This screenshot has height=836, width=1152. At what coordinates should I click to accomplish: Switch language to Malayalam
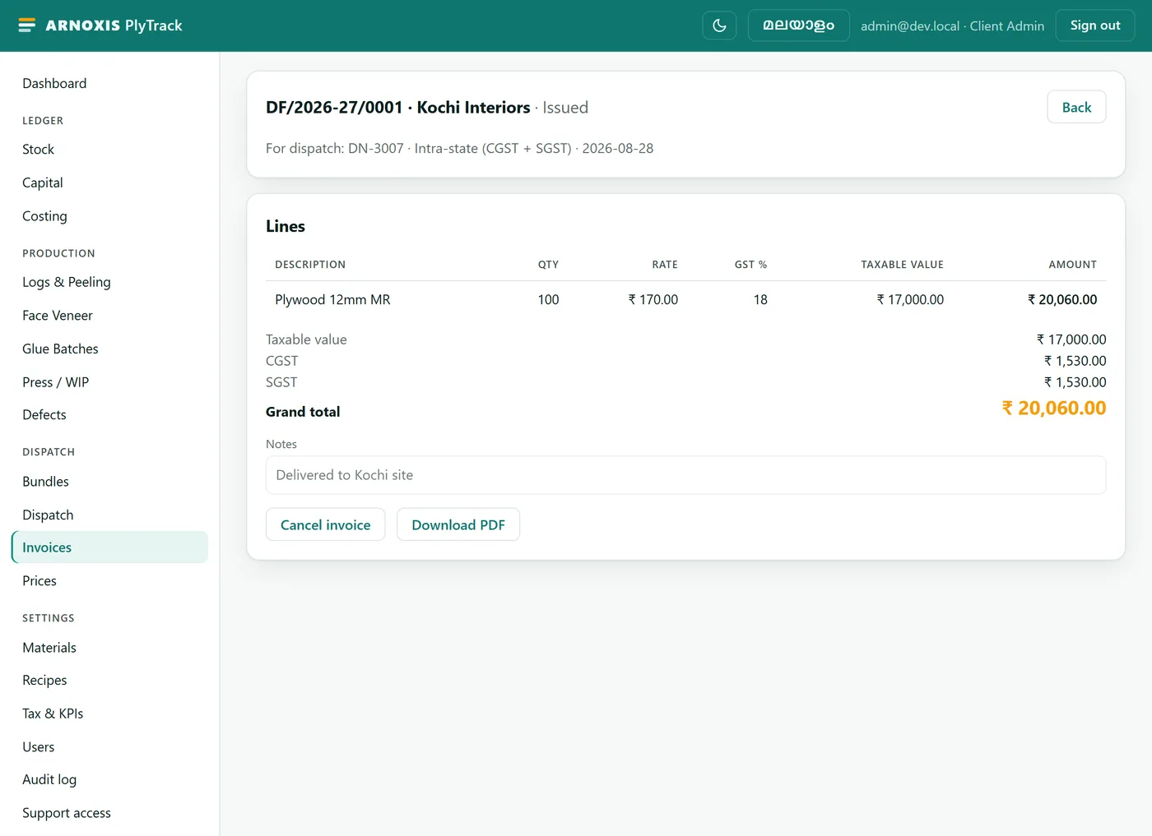coord(798,25)
